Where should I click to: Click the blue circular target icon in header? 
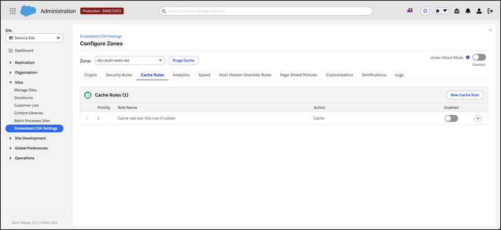pos(425,11)
